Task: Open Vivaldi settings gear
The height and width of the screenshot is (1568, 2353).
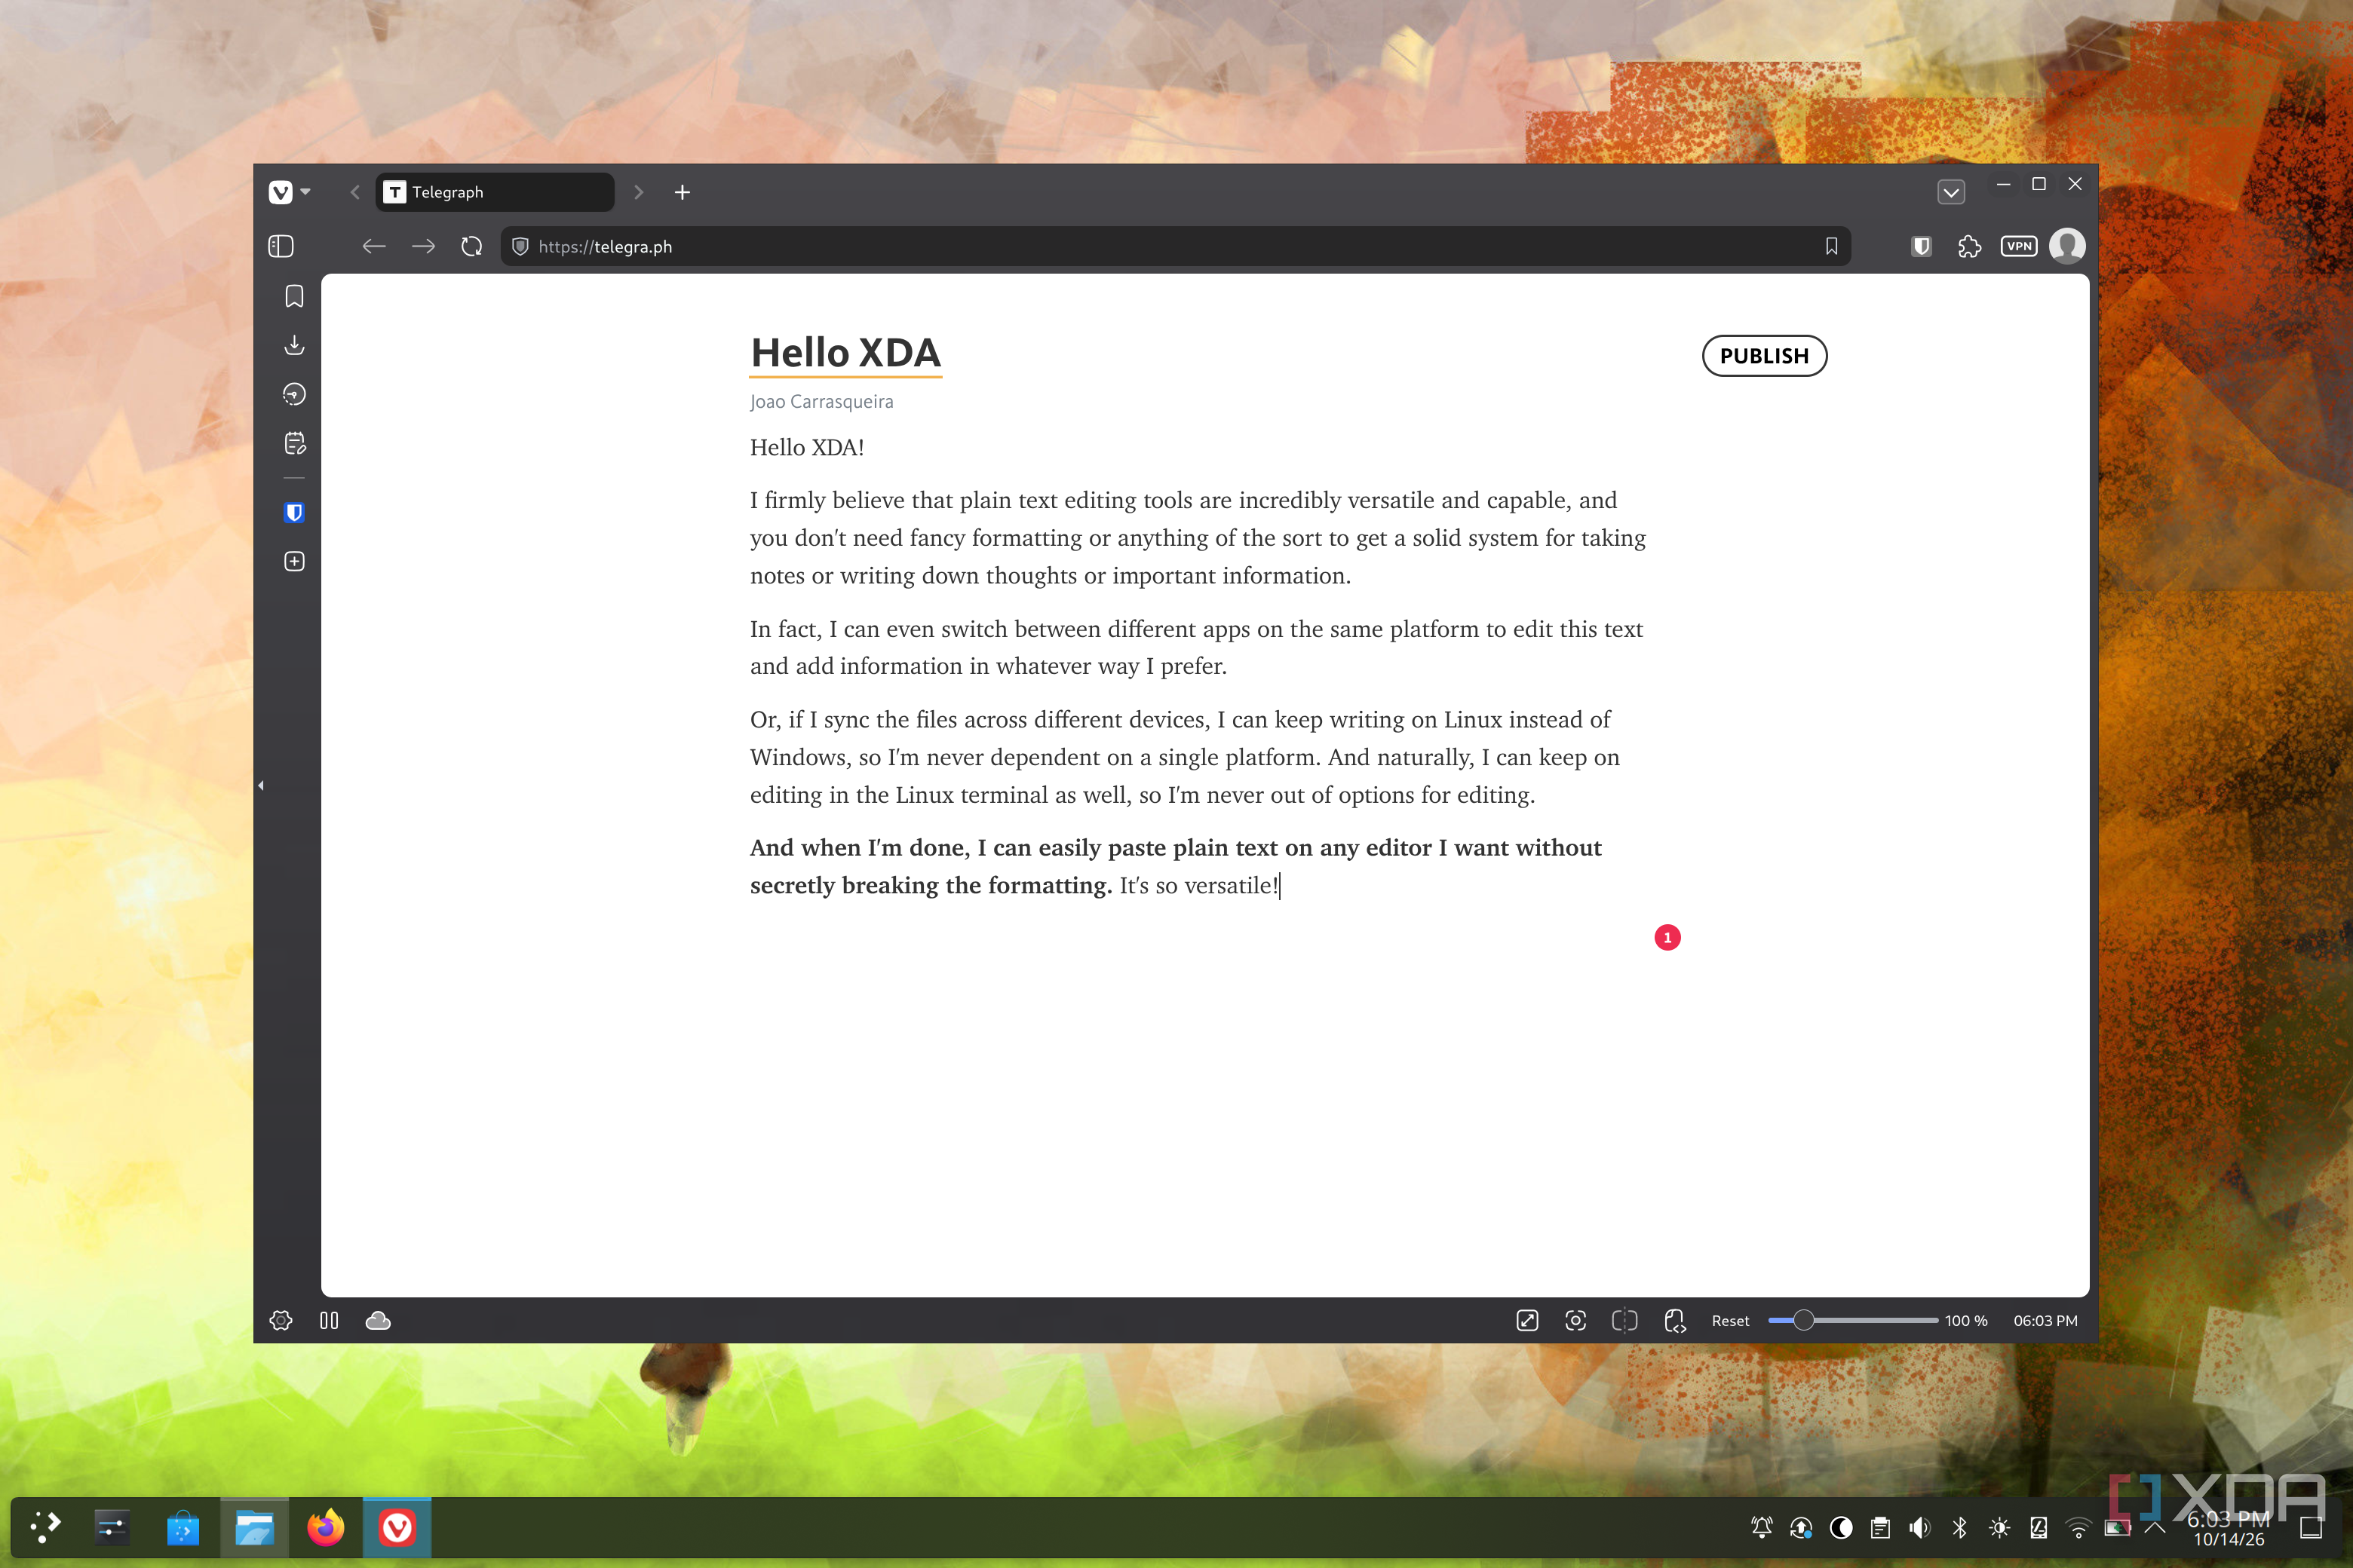Action: click(x=281, y=1320)
